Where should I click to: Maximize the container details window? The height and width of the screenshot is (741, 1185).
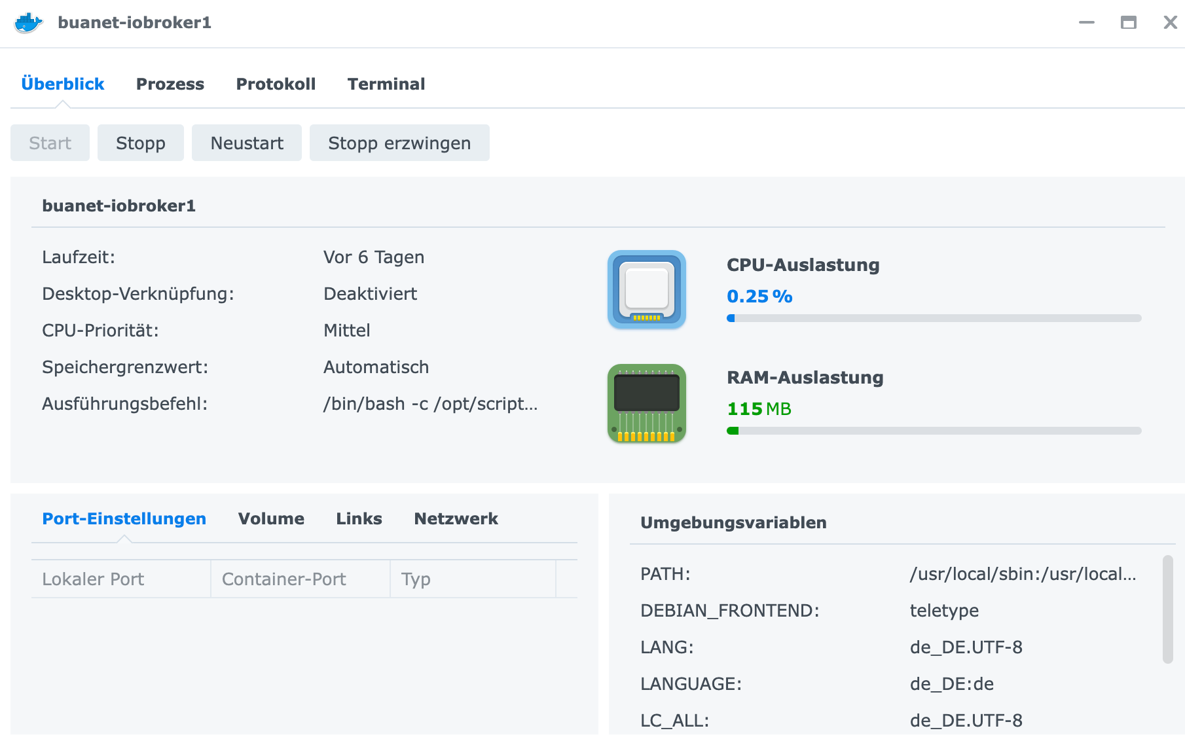[1128, 23]
